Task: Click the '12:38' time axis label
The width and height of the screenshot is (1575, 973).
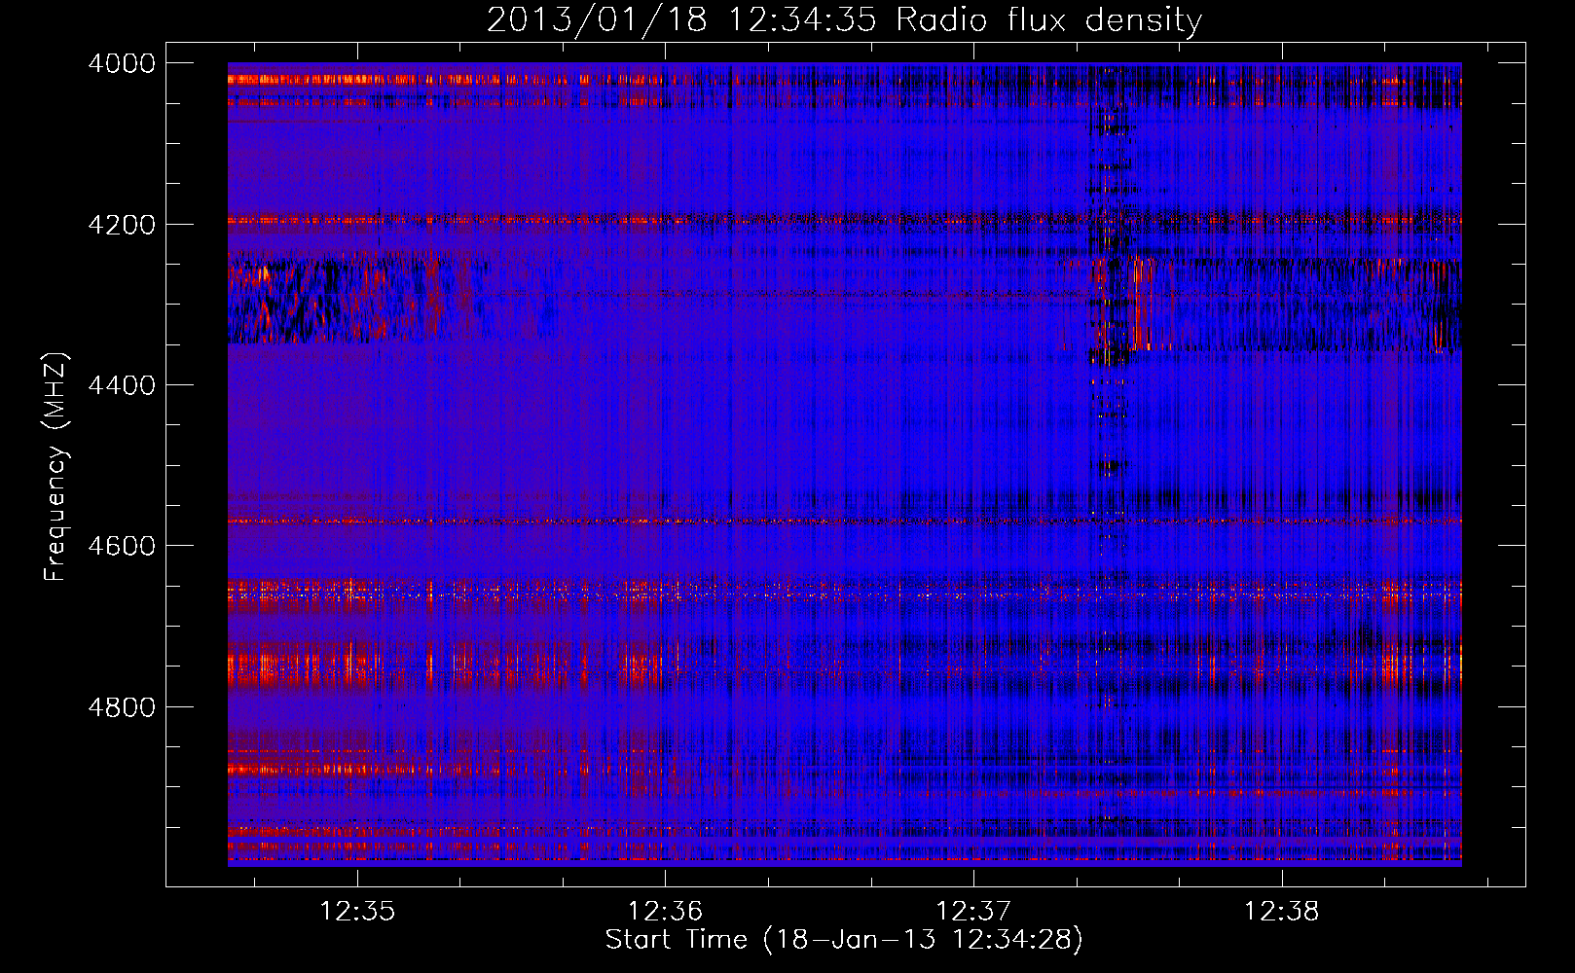Action: tap(1282, 911)
